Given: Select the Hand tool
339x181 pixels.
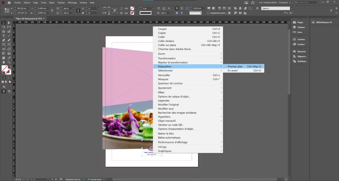Looking at the screenshot, I should pos(4,62).
